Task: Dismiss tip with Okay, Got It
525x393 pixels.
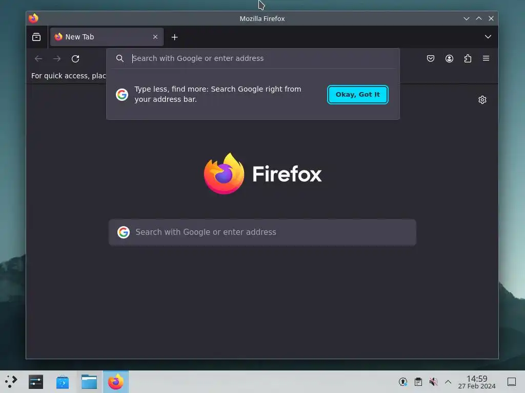Action: tap(357, 95)
